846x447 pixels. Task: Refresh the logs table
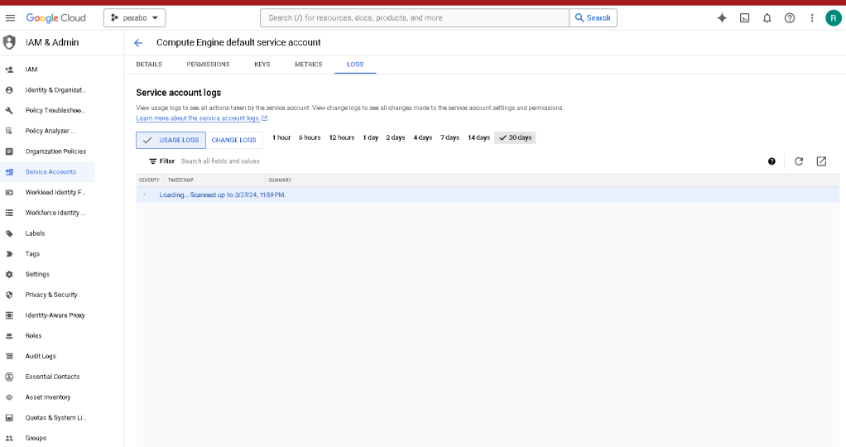coord(799,161)
